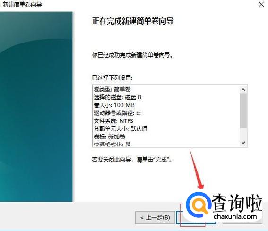Select the 文件系统: NTFS line

(x=113, y=121)
